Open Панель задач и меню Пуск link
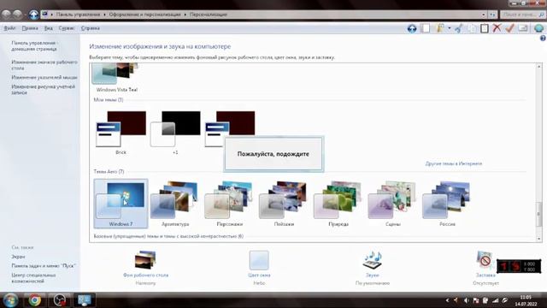The image size is (547, 308). pyautogui.click(x=44, y=266)
